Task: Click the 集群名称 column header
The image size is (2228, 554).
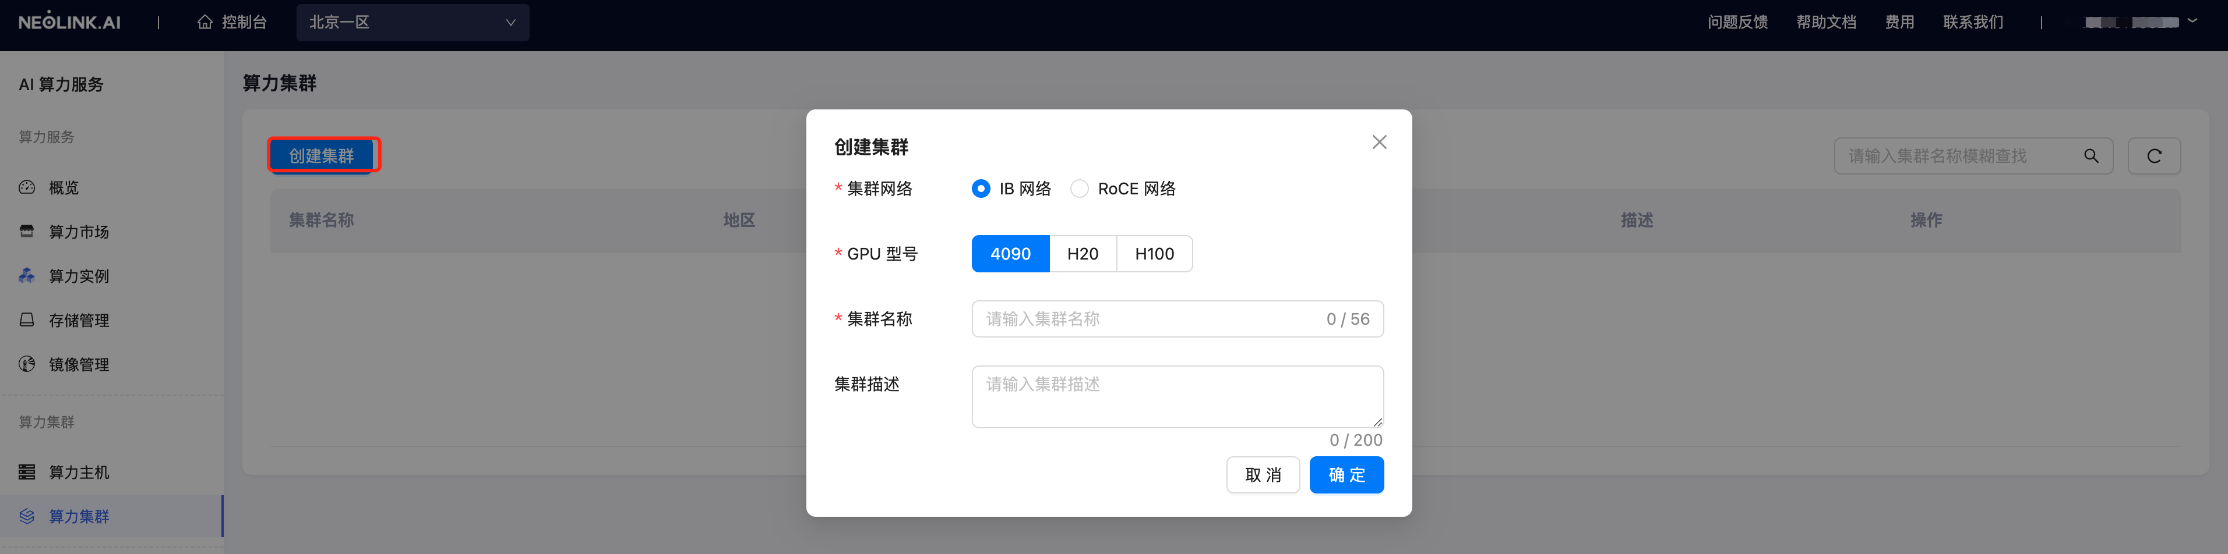Action: 321,221
